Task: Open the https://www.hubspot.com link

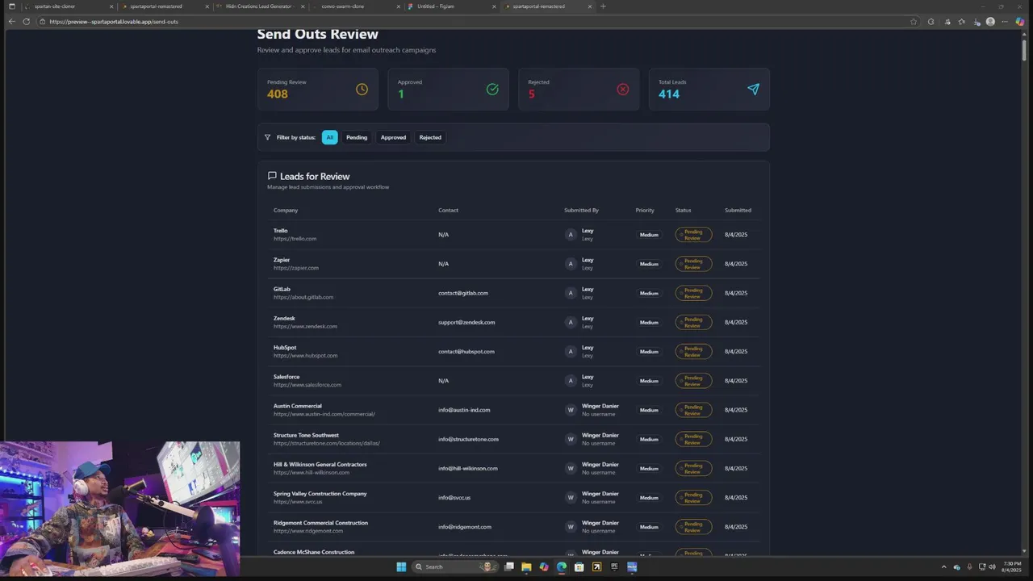Action: (305, 355)
